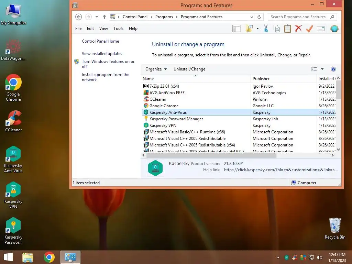Select Microsoft Visual Basic/C++ Runtime (x86)
This screenshot has width=352, height=264.
pyautogui.click(x=239, y=132)
